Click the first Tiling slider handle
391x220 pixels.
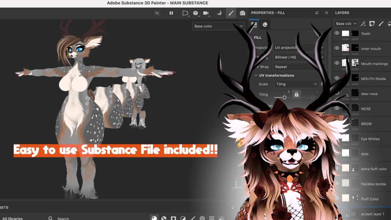point(284,97)
